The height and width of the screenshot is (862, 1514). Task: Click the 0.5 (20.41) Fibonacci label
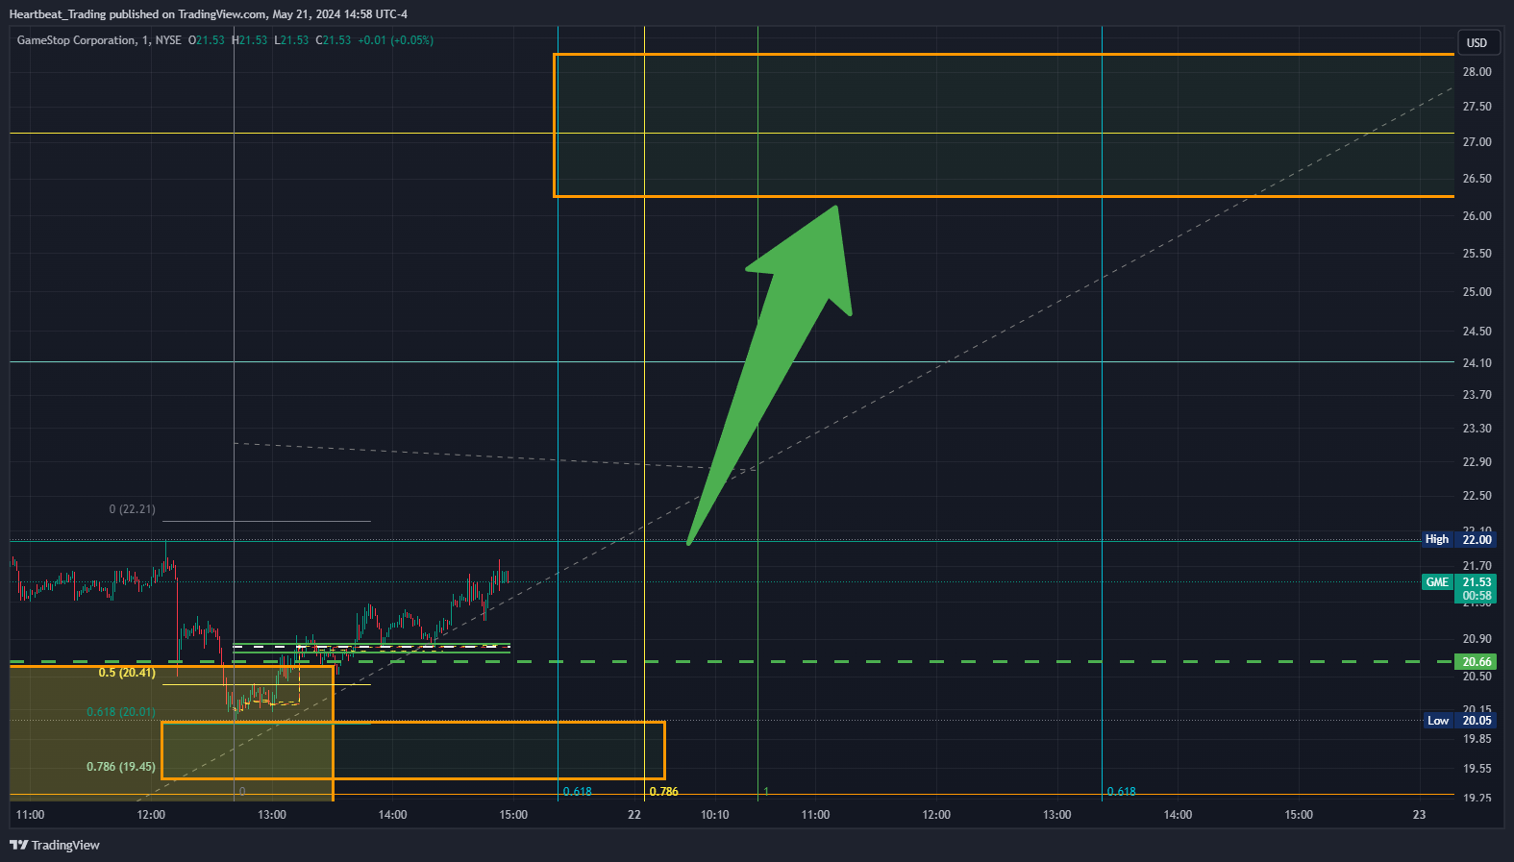coord(127,673)
